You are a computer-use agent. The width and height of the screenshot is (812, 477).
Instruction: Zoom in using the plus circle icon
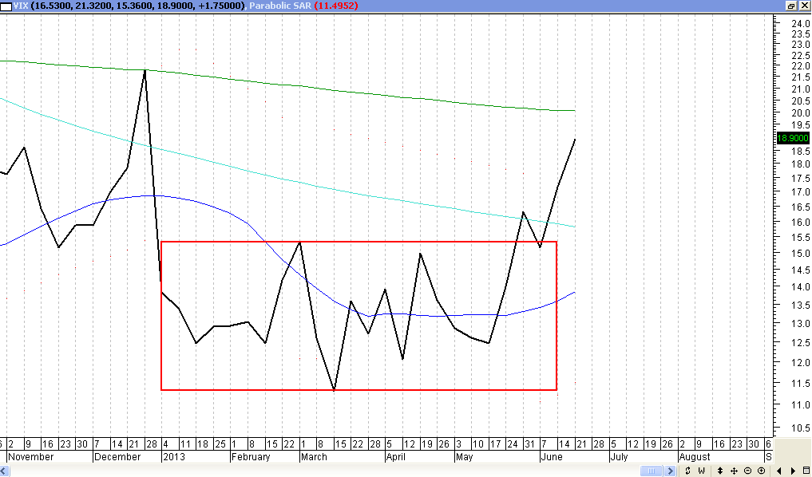(x=761, y=471)
